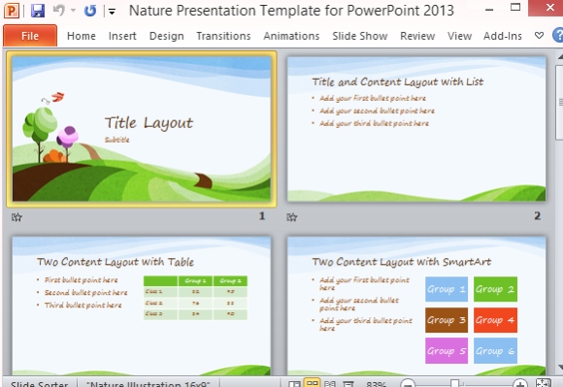Image resolution: width=563 pixels, height=387 pixels.
Task: Switch to Normal view from status bar
Action: (x=294, y=384)
